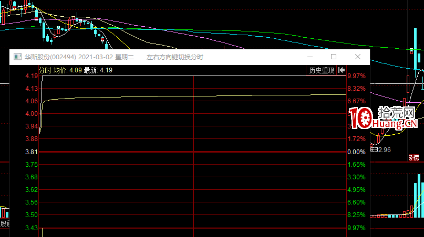The image size is (424, 237).
Task: Click the window icon left of 华斯股份
Action: 16,57
